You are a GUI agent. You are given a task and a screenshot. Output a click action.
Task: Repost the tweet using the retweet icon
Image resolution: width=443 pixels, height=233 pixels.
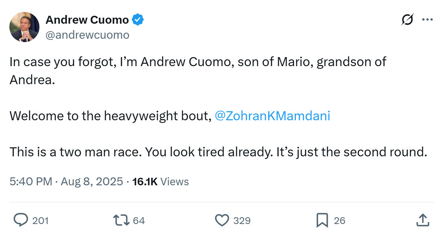121,220
